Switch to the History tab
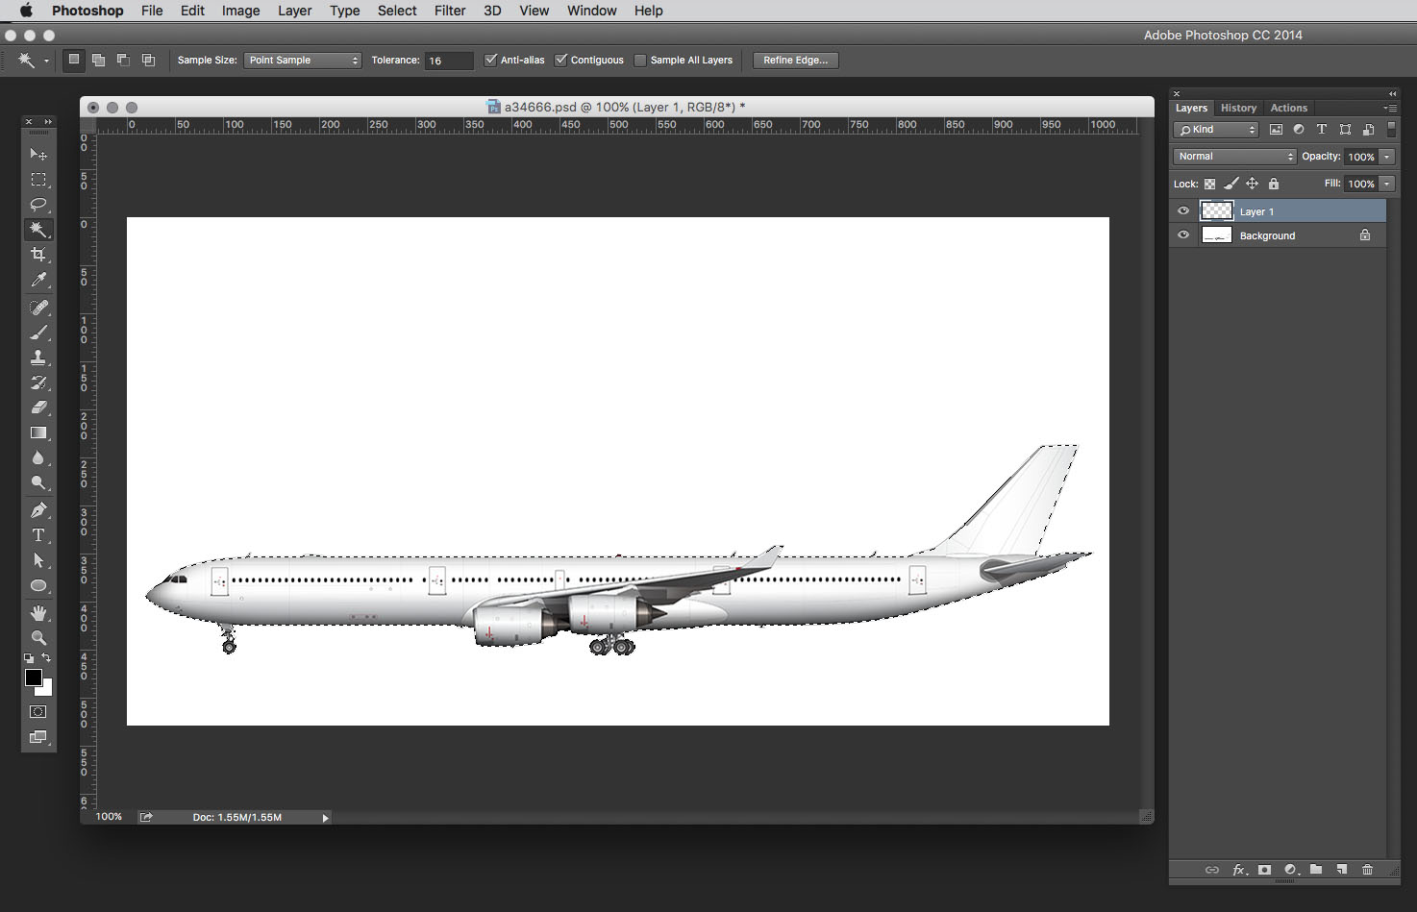The image size is (1417, 912). coord(1238,108)
